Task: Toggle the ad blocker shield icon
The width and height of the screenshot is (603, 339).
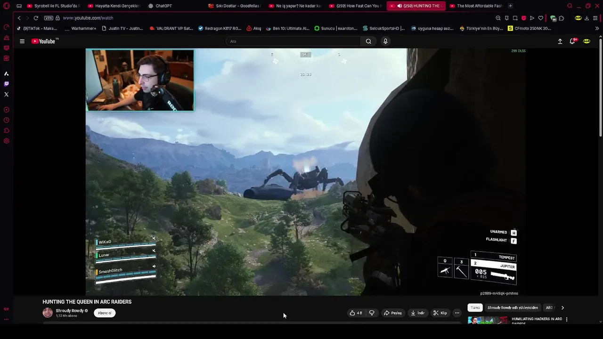Action: (x=523, y=18)
